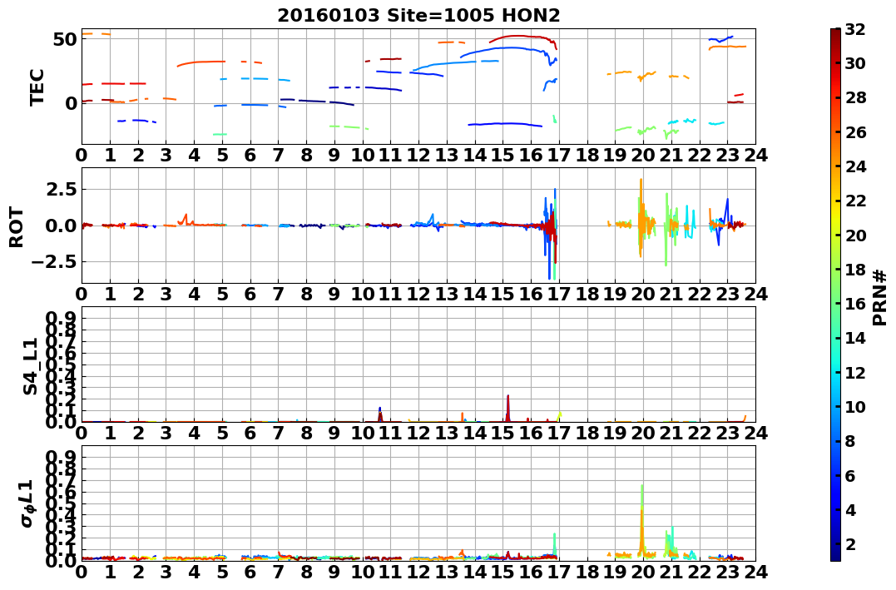The image size is (896, 590).
Task: Click the colorbar tick label 8
Action: tap(850, 441)
